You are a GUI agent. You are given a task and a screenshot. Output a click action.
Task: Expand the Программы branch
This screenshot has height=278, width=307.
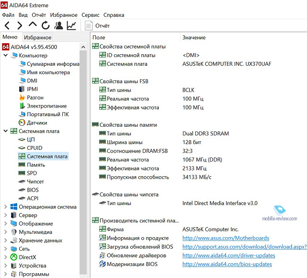[x=5, y=274]
